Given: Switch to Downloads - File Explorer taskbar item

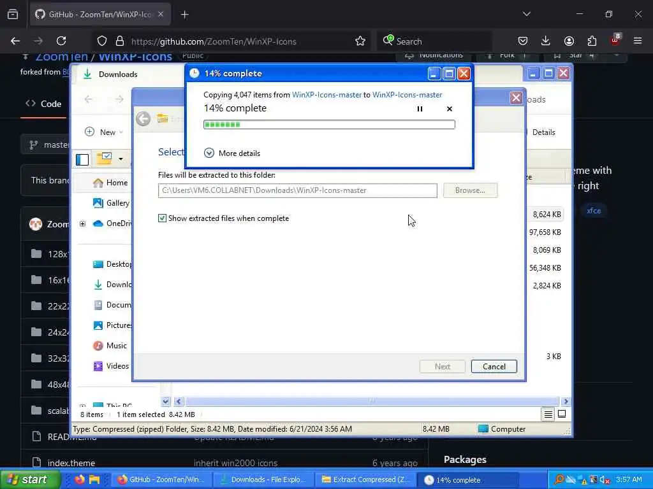Looking at the screenshot, I should click(264, 479).
